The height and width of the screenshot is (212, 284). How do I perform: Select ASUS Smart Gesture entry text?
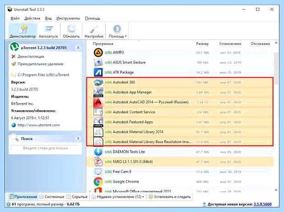[x=129, y=62]
